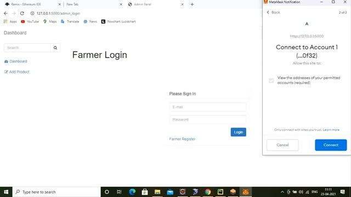Screen dimensions: 351x197
Task: Open the Farmer Register link
Action: coord(182,139)
